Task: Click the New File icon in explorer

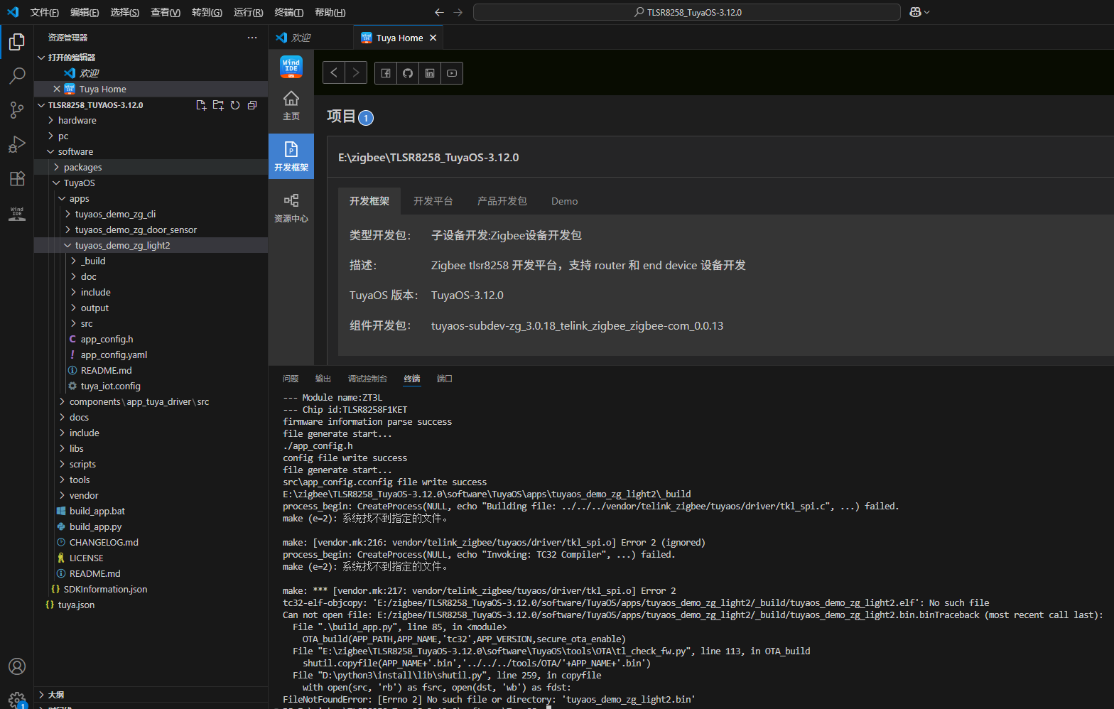Action: pos(201,105)
